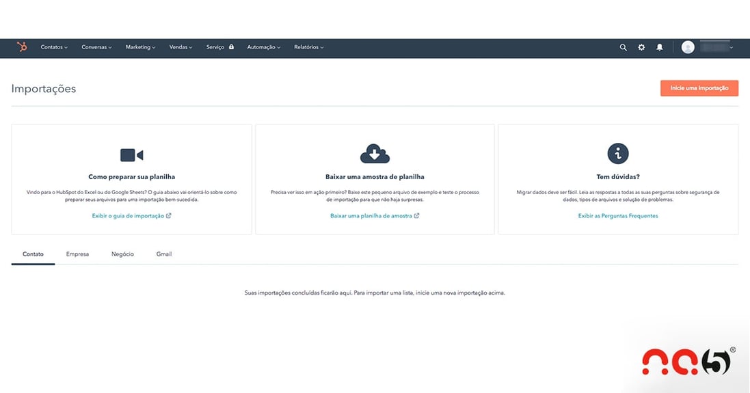The image size is (750, 393).
Task: Click the Importações page heading
Action: [x=44, y=89]
